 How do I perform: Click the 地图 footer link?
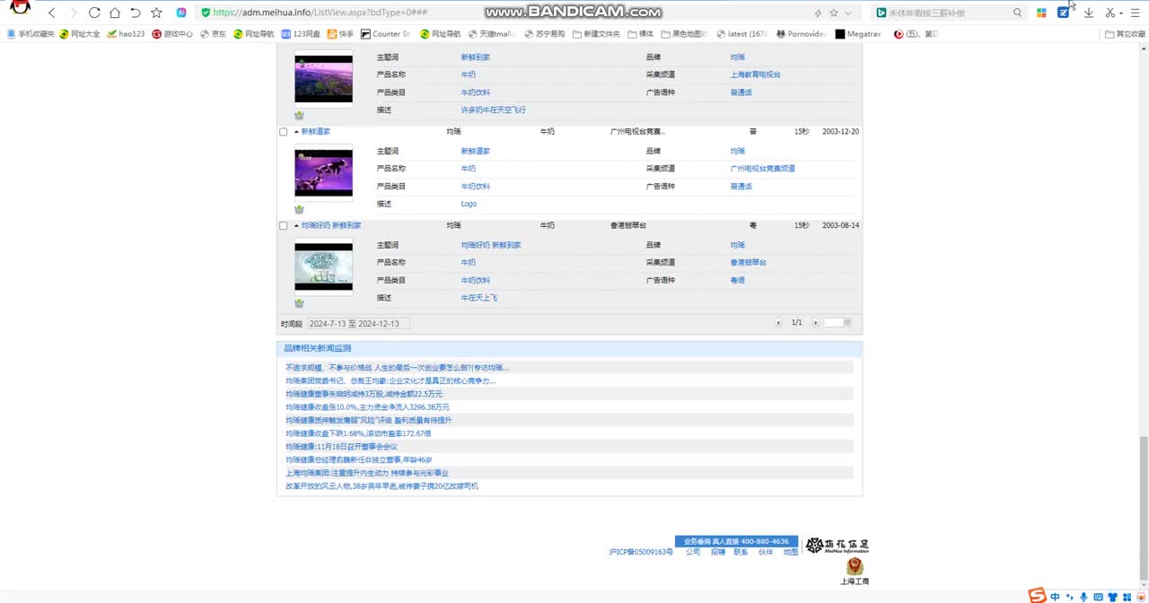click(x=790, y=553)
